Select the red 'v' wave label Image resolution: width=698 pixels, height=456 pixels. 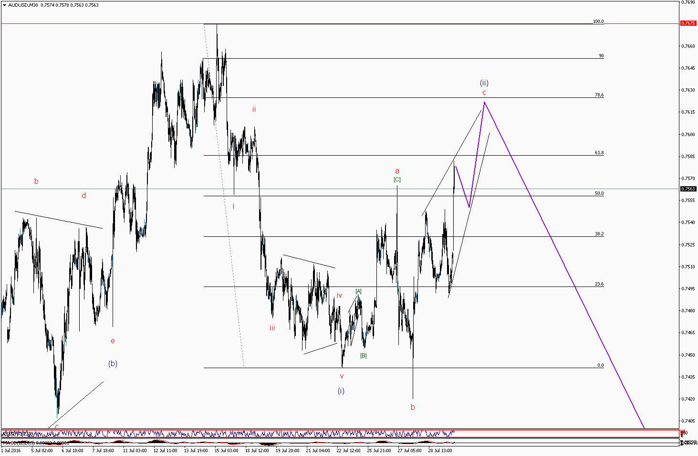[342, 376]
